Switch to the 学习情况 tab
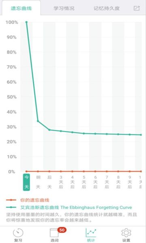The height and width of the screenshot is (243, 146). click(64, 8)
